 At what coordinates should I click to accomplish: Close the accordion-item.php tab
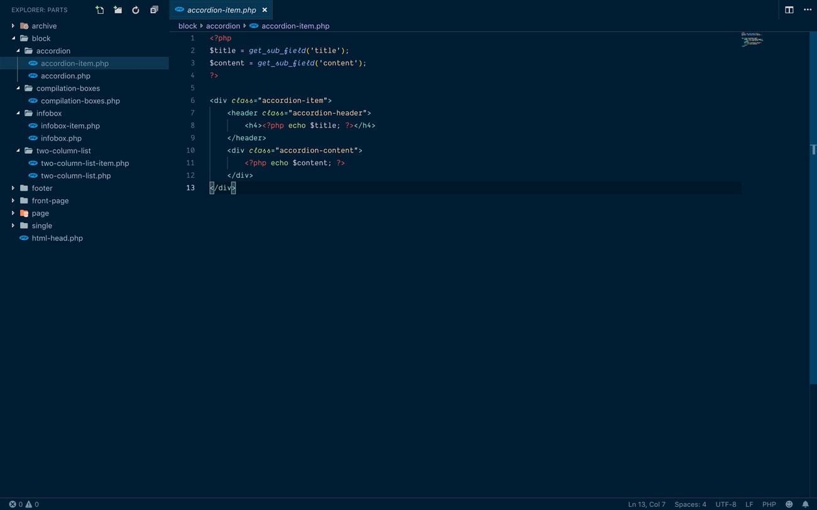pyautogui.click(x=265, y=10)
